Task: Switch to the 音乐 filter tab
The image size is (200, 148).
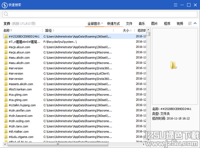Action: click(142, 23)
